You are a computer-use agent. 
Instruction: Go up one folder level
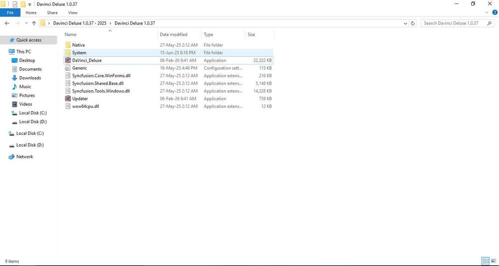point(34,23)
